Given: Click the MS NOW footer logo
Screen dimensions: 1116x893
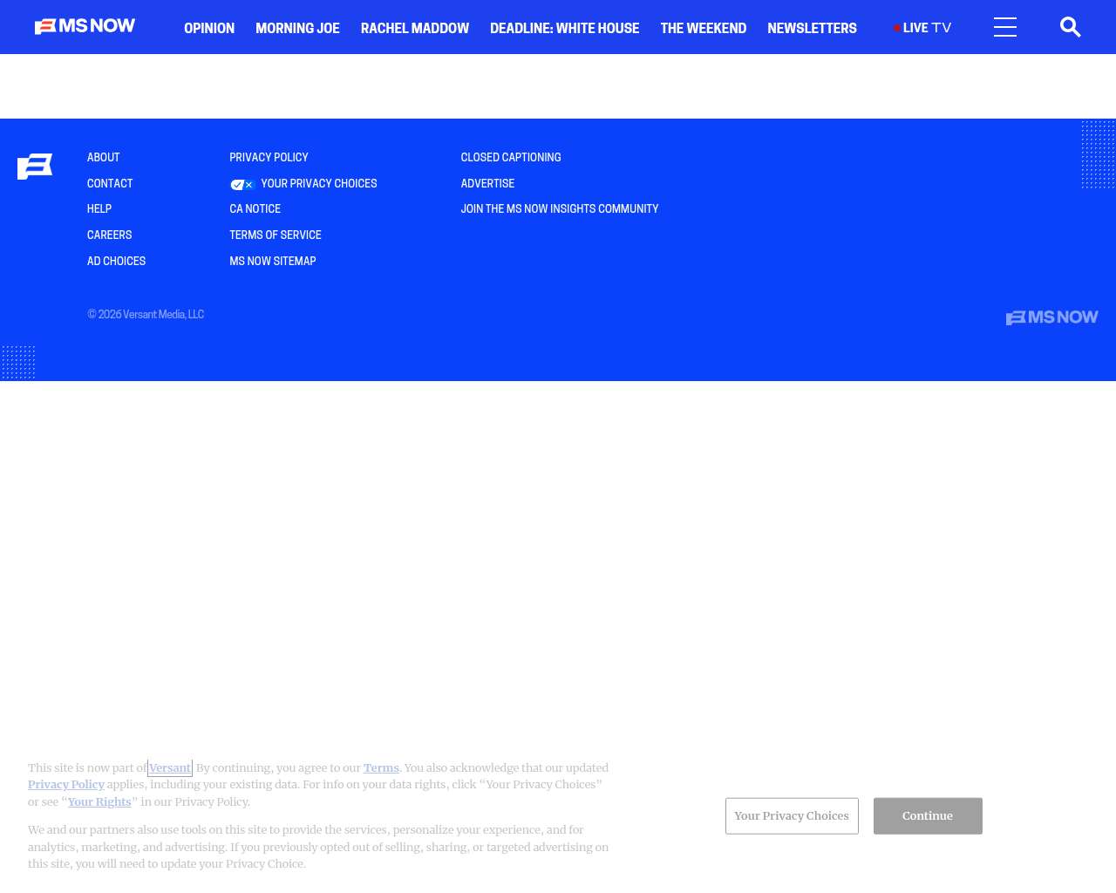Looking at the screenshot, I should point(1051,317).
